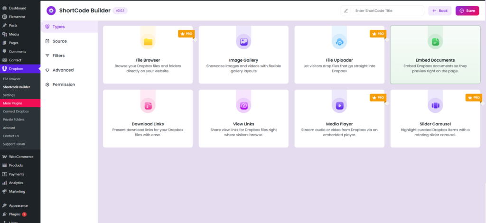Click the ShortCode Builder gear logo

coord(51,10)
